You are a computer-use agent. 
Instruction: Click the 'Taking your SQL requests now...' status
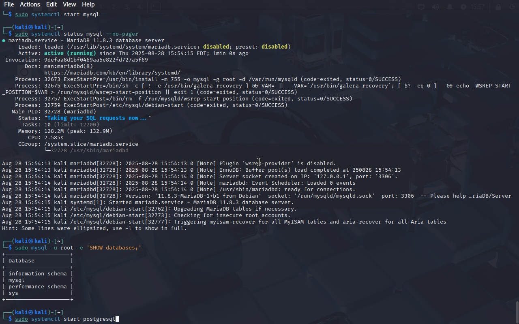98,118
